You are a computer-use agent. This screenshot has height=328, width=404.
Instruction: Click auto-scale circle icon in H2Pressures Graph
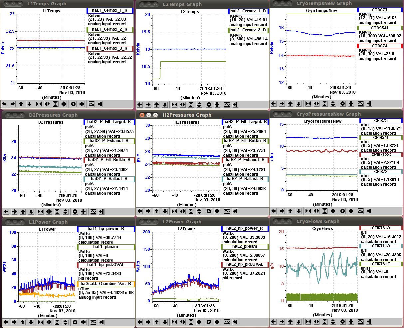click(x=209, y=211)
